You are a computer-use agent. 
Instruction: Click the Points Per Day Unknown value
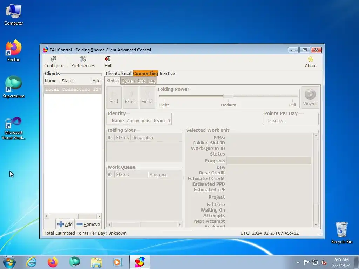pos(276,121)
